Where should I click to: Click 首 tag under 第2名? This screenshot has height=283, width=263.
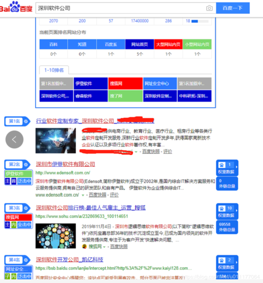14,181
